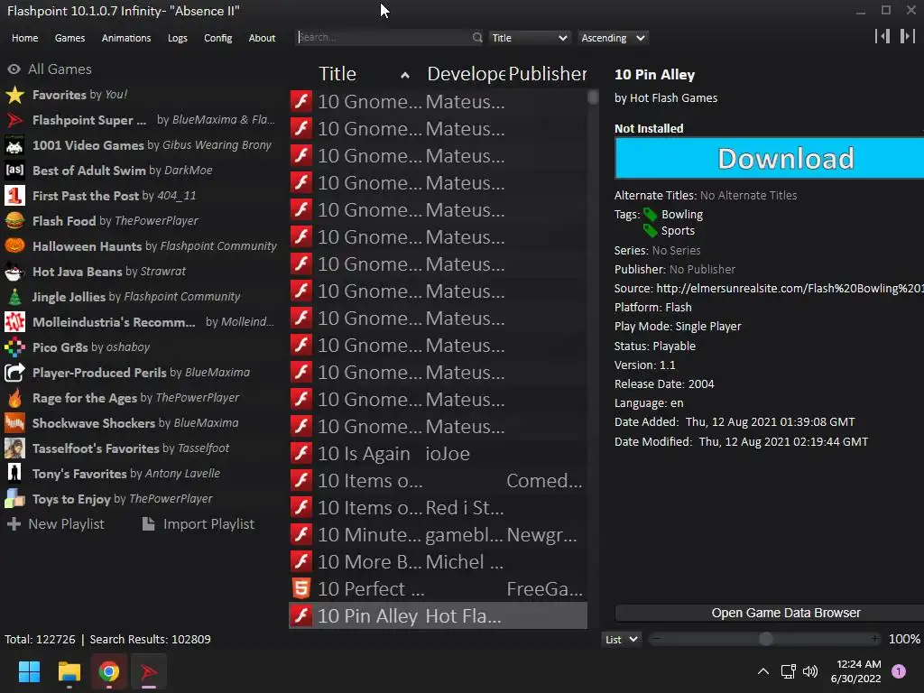Open Chrome from the taskbar
Viewport: 924px width, 693px height.
pos(109,671)
